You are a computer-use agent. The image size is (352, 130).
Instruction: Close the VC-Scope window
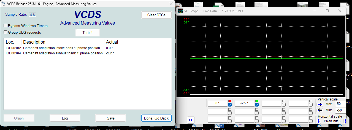(340, 11)
